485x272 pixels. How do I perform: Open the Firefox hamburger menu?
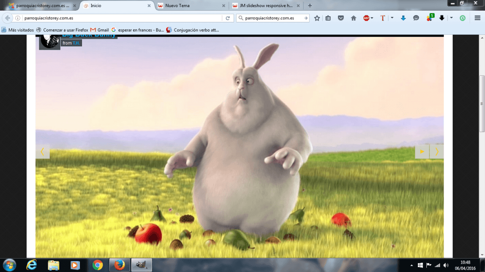coord(477,18)
